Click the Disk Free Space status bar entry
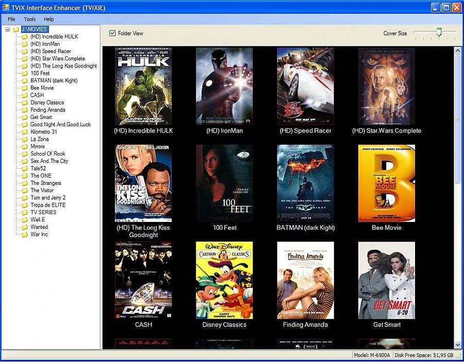Viewport: 464px width, 362px height. pyautogui.click(x=424, y=355)
